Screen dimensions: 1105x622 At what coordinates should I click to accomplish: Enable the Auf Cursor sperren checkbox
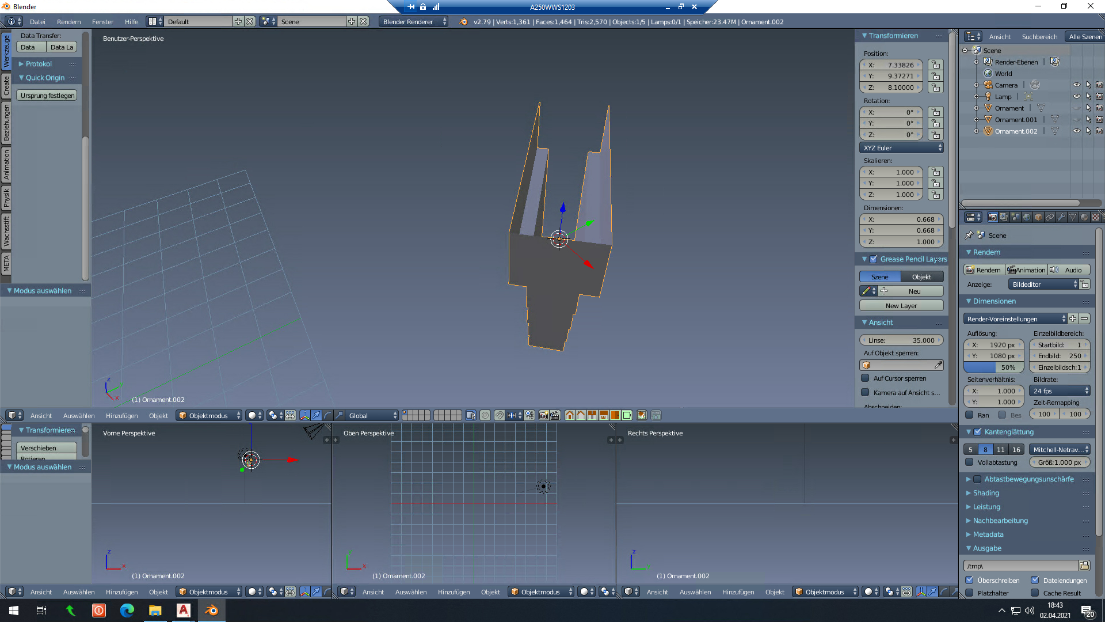[865, 378]
